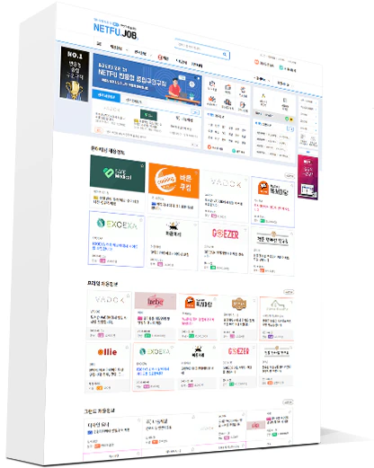
Task: Click the house outline logo in premium section
Action: pos(276,305)
